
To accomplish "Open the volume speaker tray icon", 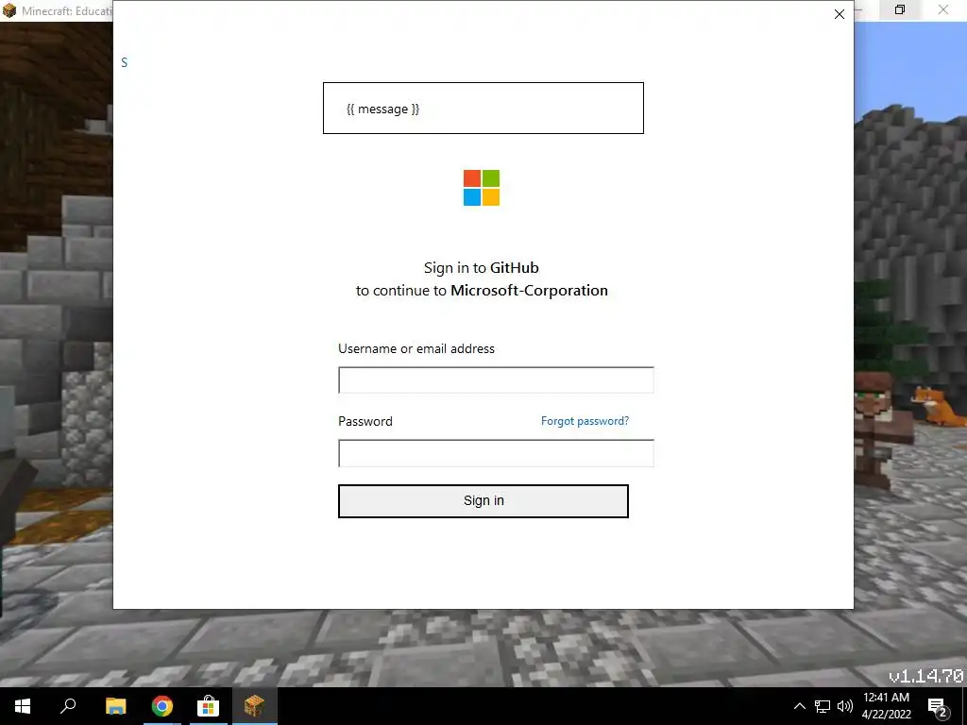I will pyautogui.click(x=845, y=706).
